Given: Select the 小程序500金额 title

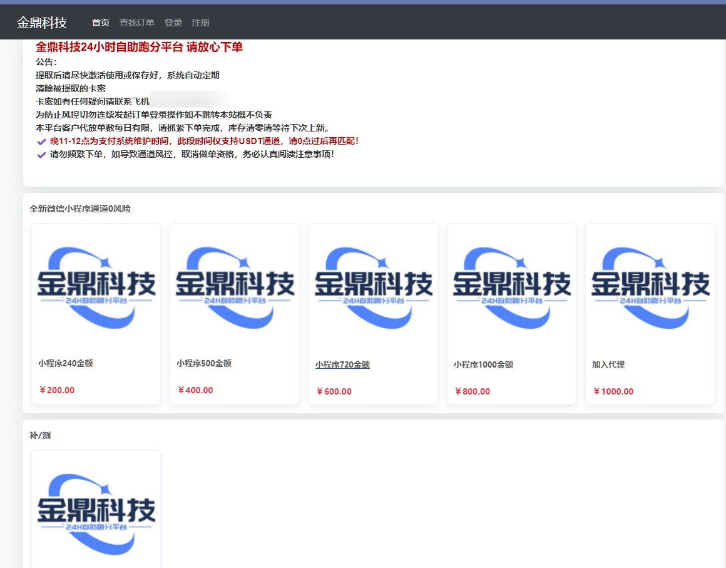Looking at the screenshot, I should point(204,363).
